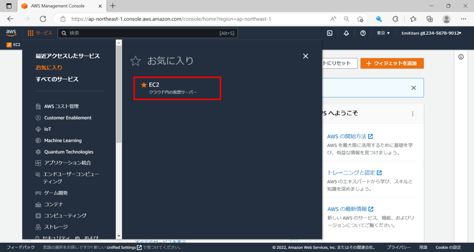The image size is (474, 252).
Task: Open the AWS logo home link
Action: pos(11,33)
